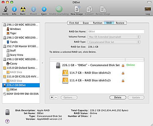This screenshot has height=126, width=153.
Task: Select the 298.1 GB WDC disk above Tardis
Action: (x=21, y=38)
